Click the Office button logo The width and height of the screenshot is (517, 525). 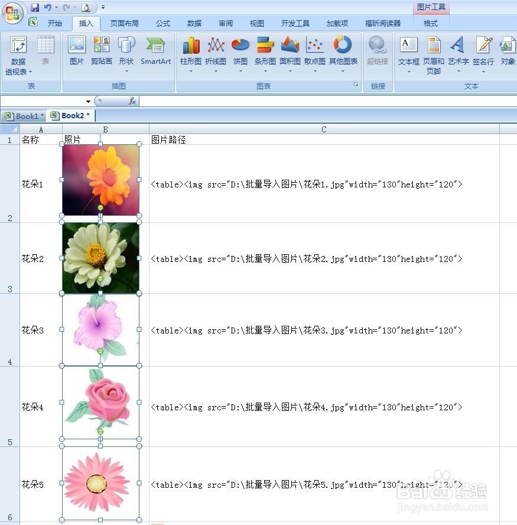[x=12, y=13]
